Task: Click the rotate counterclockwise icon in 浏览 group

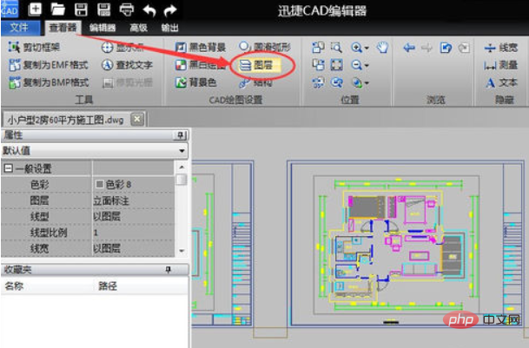Action: point(446,48)
